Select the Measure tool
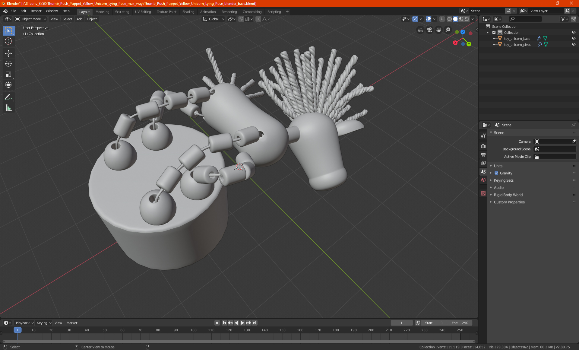Screen dimensions: 579x350 (8, 108)
